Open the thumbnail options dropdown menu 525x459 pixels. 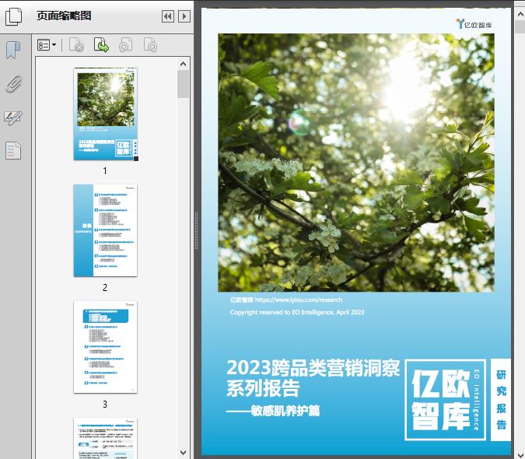click(47, 45)
